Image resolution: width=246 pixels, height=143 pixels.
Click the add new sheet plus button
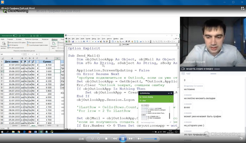pyautogui.click(x=57, y=126)
